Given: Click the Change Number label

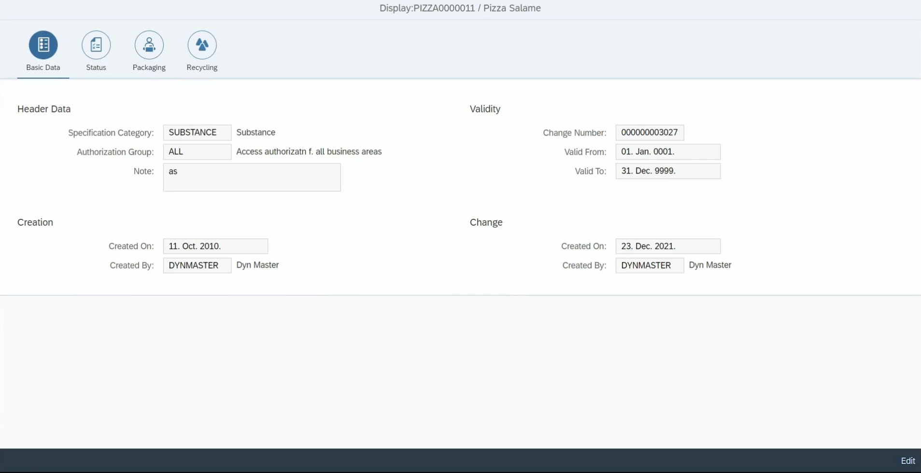Looking at the screenshot, I should (x=574, y=133).
